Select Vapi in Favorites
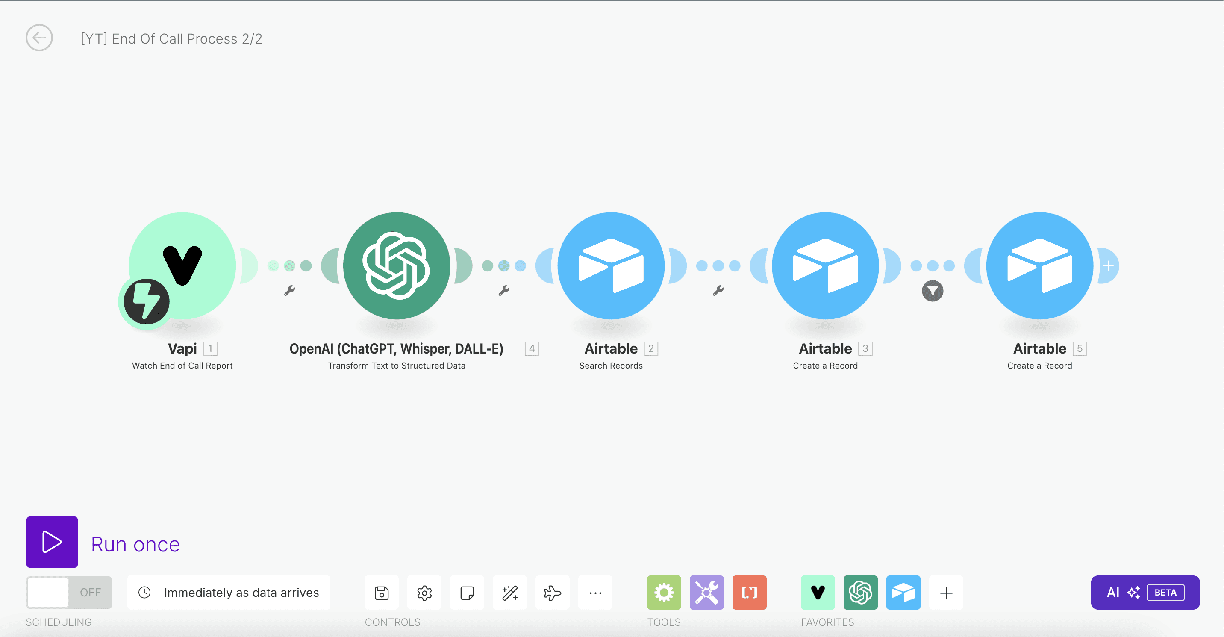Screen dimensions: 1224x637 pos(818,592)
